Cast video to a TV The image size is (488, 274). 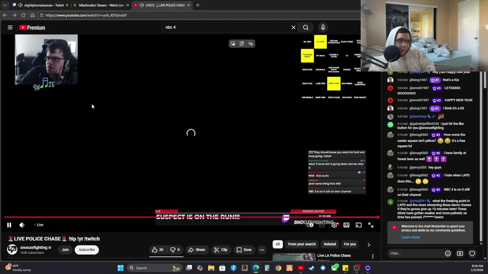pyautogui.click(x=358, y=225)
